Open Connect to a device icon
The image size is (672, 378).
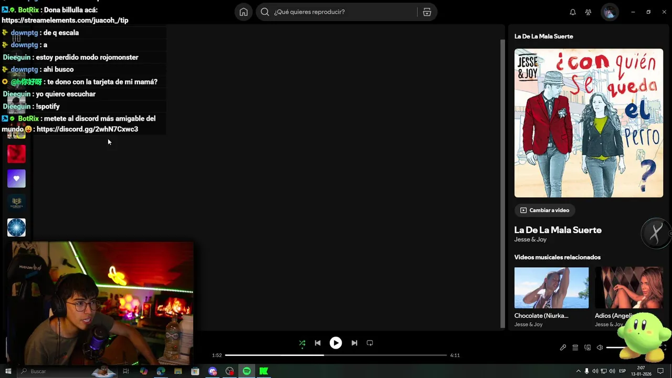[587, 348]
